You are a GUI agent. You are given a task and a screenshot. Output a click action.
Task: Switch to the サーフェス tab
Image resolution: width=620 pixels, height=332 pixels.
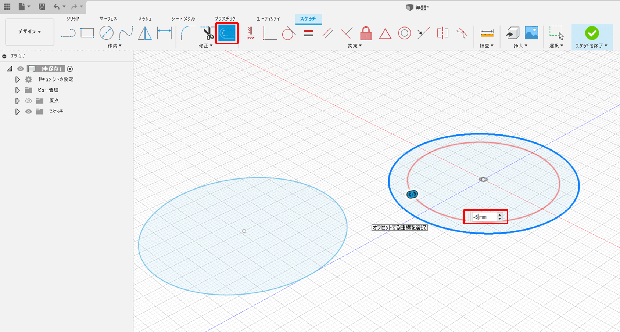pos(108,19)
